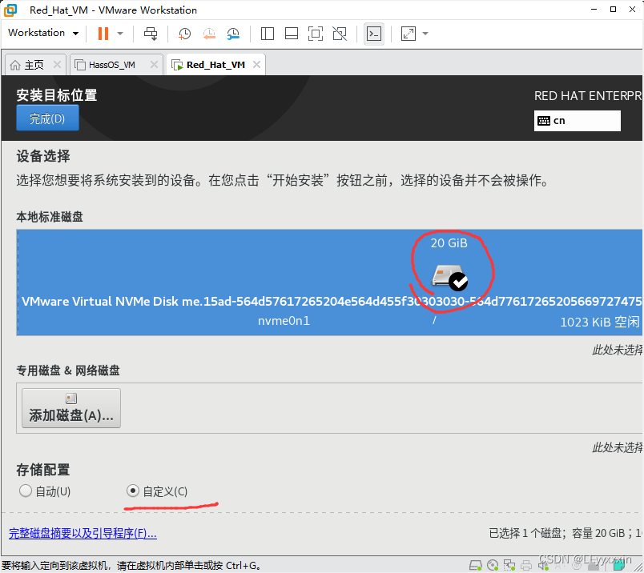Open the snapshot manager
Screen dimensions: 644x573
233,34
